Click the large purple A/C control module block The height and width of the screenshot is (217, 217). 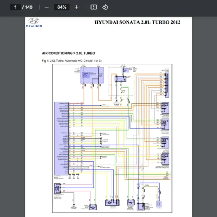[59, 138]
